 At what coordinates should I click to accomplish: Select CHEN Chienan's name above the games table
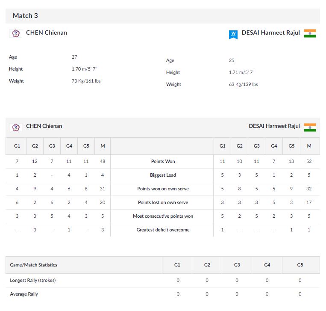pyautogui.click(x=44, y=126)
